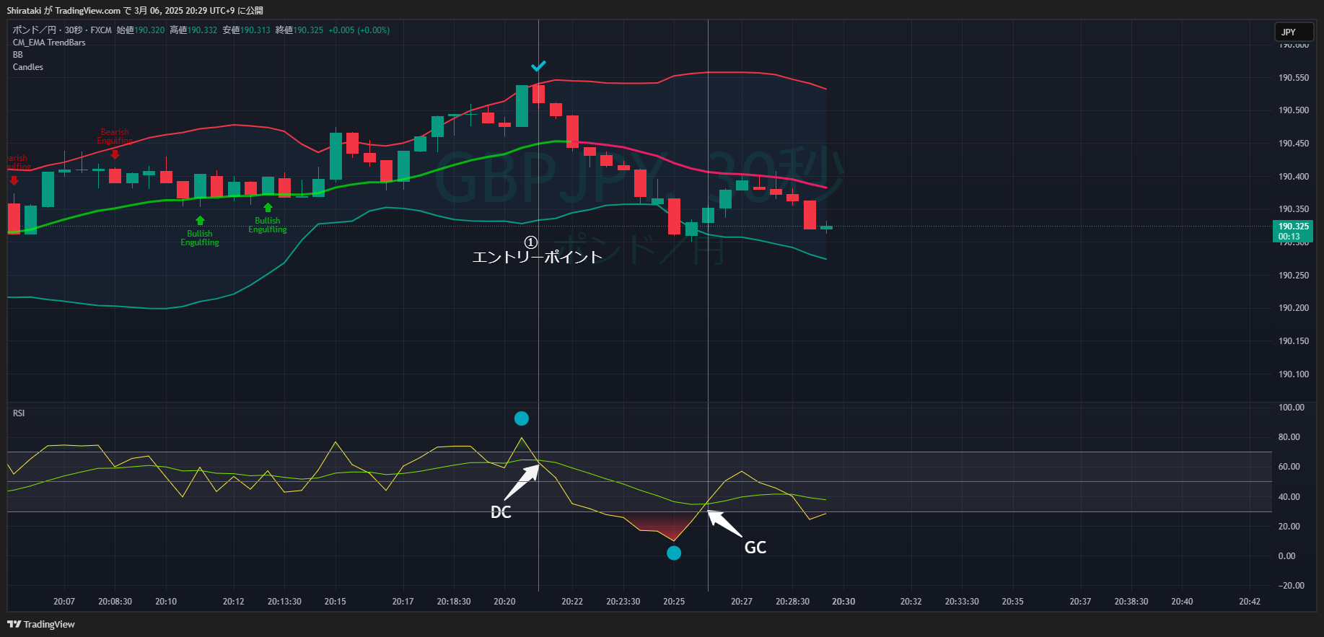
Task: Click the 20:25 time axis label
Action: [674, 602]
